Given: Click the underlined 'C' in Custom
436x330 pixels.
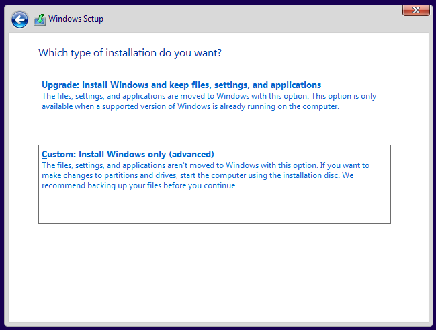Looking at the screenshot, I should 45,154.
